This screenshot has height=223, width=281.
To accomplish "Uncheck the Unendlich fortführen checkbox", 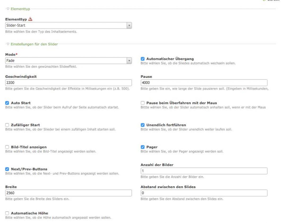I will (142, 125).
